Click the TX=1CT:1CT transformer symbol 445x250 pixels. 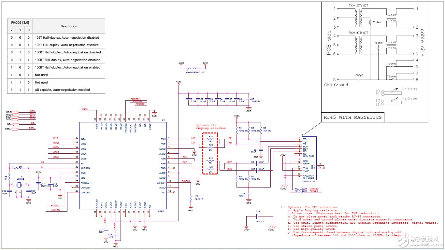point(359,18)
